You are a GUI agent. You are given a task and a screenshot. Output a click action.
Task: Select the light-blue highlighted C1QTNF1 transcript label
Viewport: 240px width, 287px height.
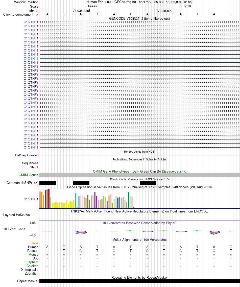[x=31, y=58]
